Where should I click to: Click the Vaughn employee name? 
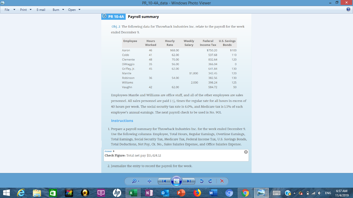tap(127, 87)
